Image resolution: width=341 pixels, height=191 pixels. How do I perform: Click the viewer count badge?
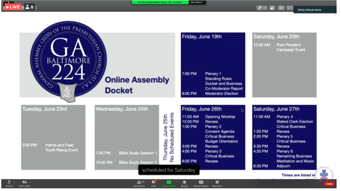(30, 7)
